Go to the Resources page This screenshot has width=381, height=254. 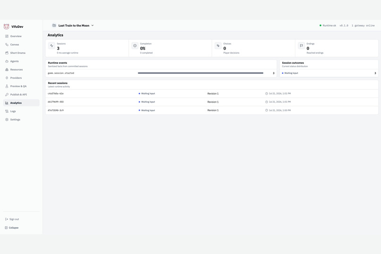(16, 70)
